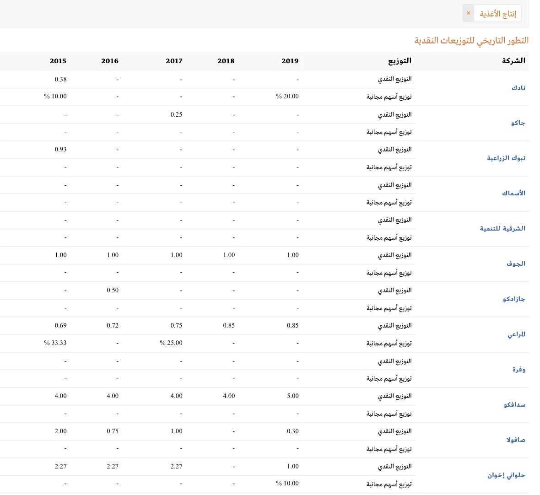Select المراعي 2015 cash dividend 0.69

60,325
